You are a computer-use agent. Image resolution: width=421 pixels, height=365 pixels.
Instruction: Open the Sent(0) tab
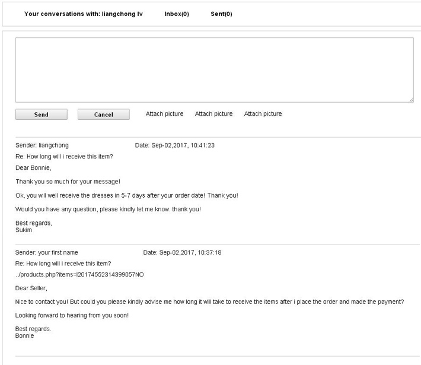(221, 14)
